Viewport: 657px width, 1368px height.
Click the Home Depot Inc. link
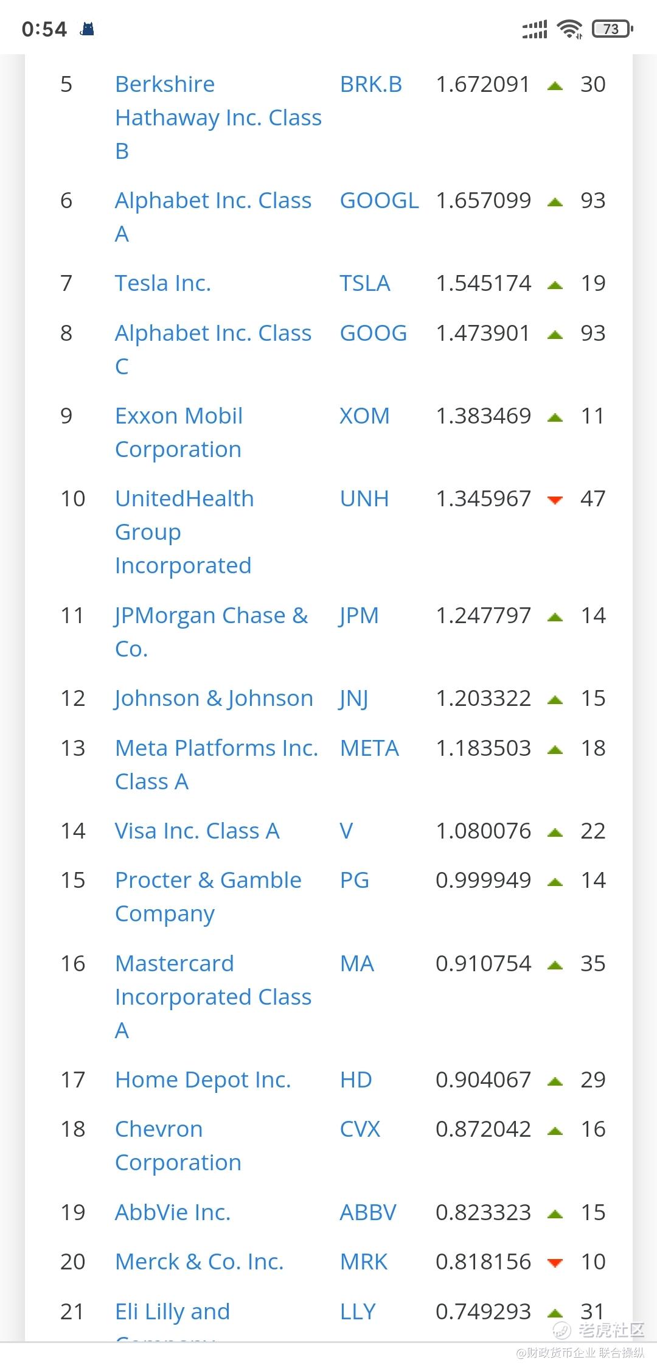pos(203,1080)
